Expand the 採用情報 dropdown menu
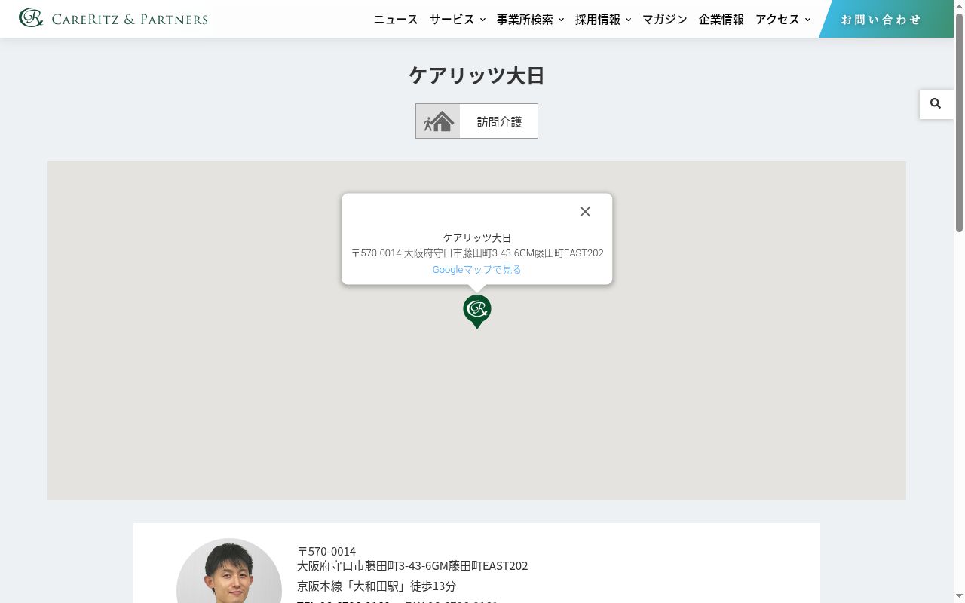 point(603,19)
